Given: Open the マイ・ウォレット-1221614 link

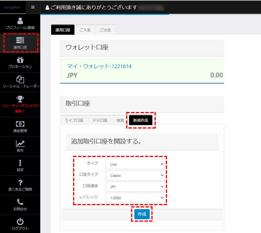Looking at the screenshot, I should click(x=99, y=66).
